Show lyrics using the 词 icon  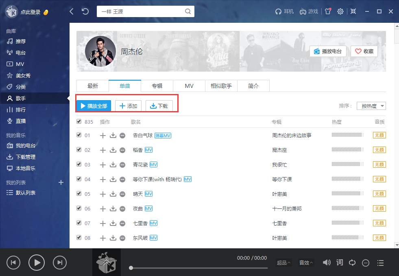click(x=339, y=263)
